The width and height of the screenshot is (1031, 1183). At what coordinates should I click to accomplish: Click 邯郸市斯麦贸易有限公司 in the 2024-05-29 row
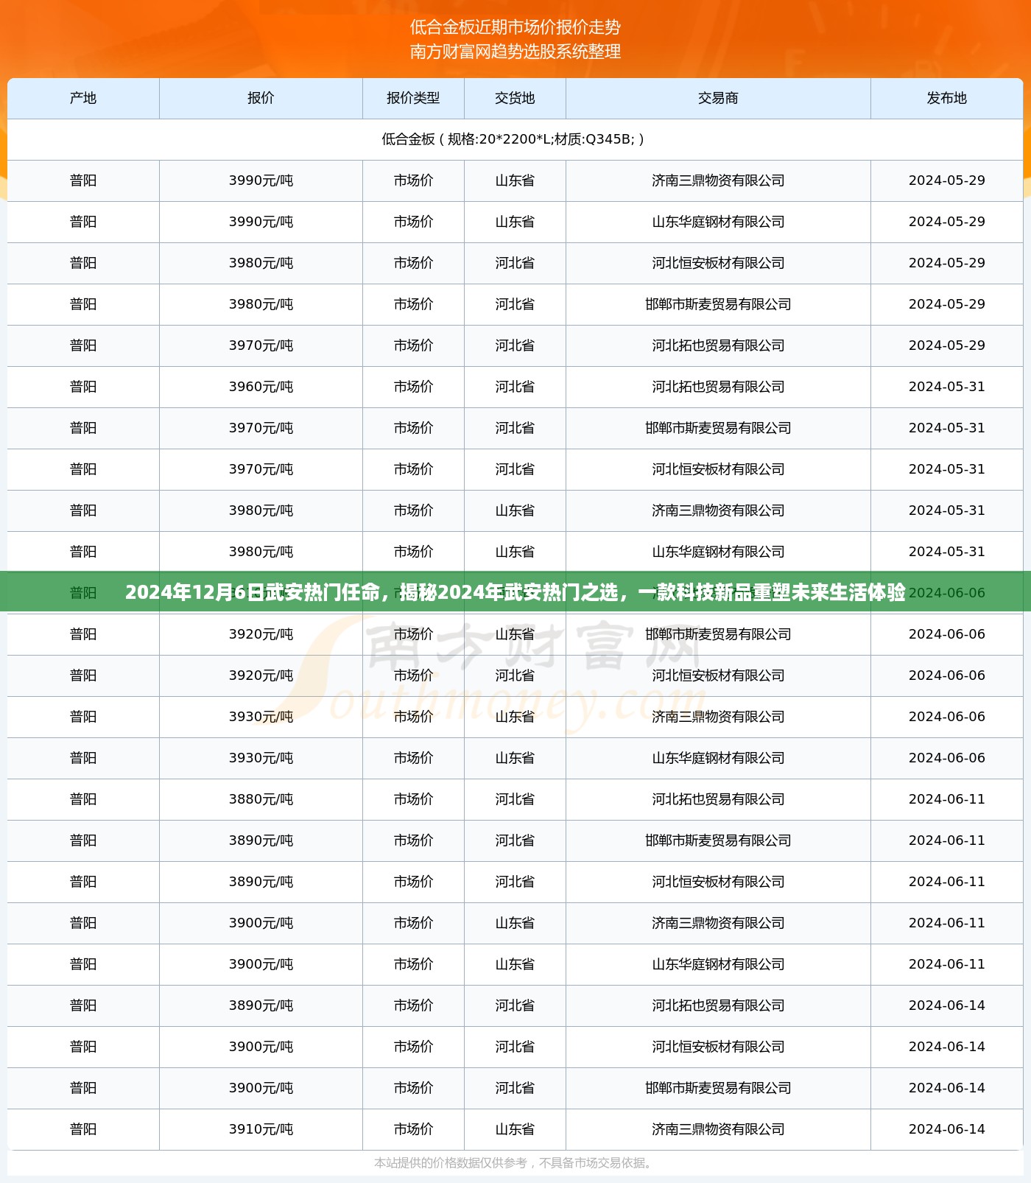pyautogui.click(x=718, y=304)
